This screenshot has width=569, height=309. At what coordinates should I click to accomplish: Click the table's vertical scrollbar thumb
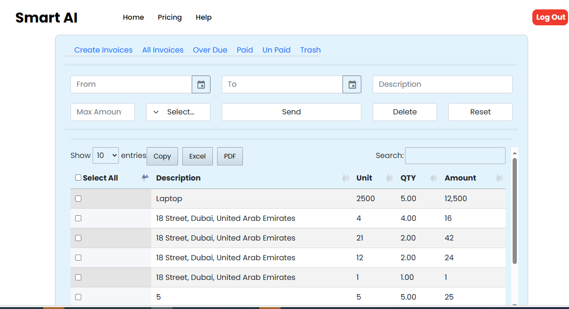514,211
